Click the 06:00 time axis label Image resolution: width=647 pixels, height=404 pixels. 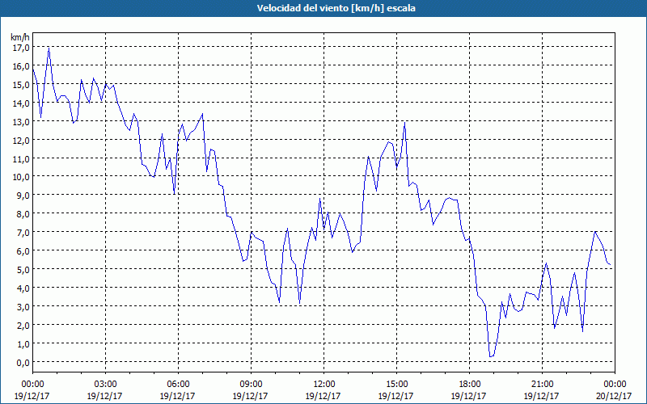(x=178, y=385)
